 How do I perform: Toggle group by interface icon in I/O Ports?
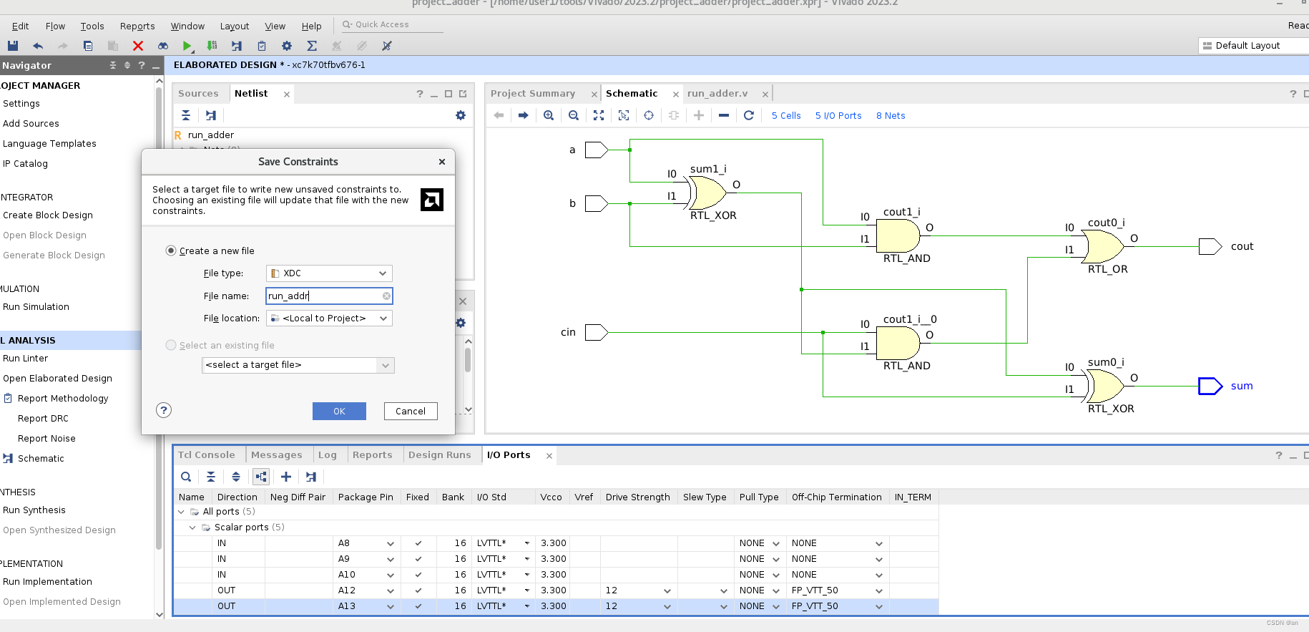click(261, 477)
